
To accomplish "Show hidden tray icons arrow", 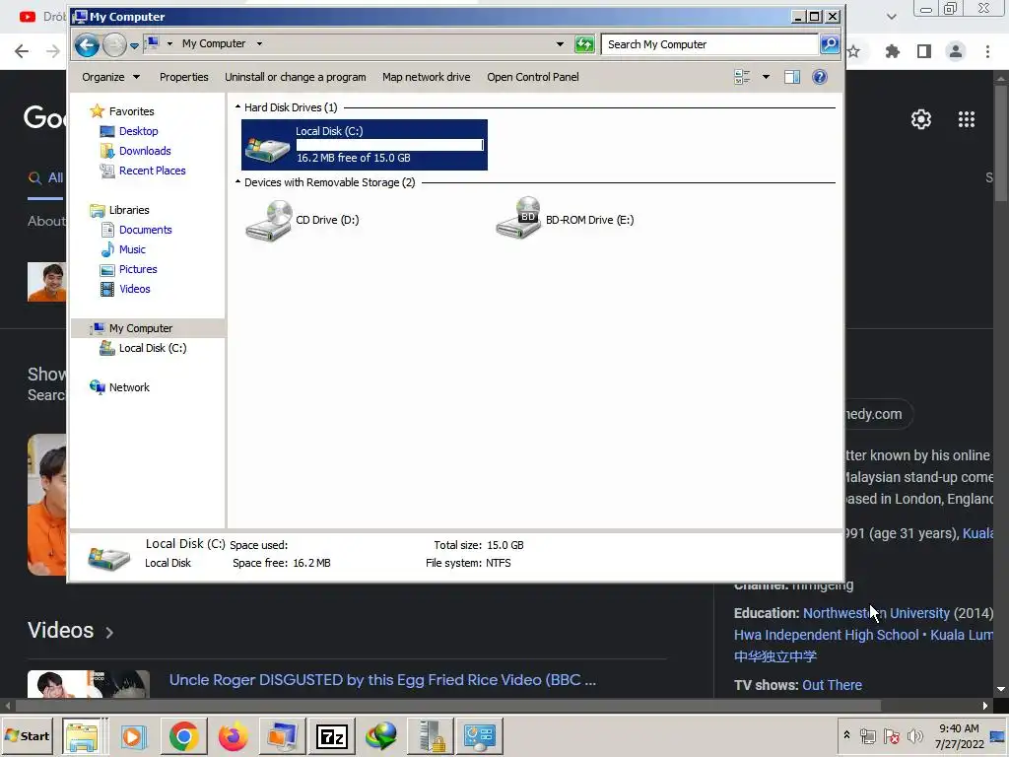I will coord(846,735).
